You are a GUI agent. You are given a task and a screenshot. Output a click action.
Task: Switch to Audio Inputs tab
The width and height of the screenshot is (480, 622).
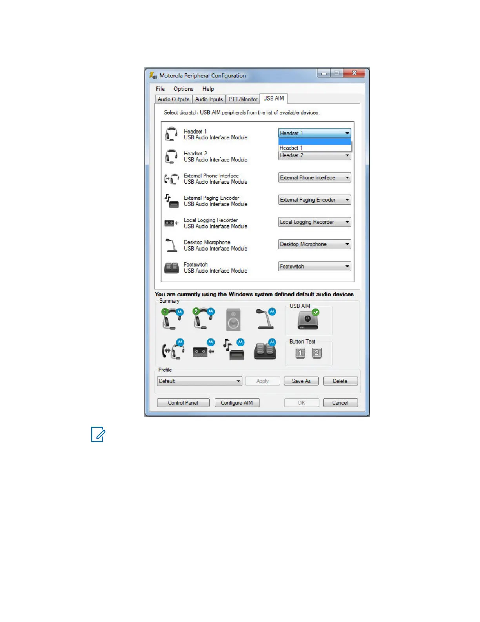[209, 99]
